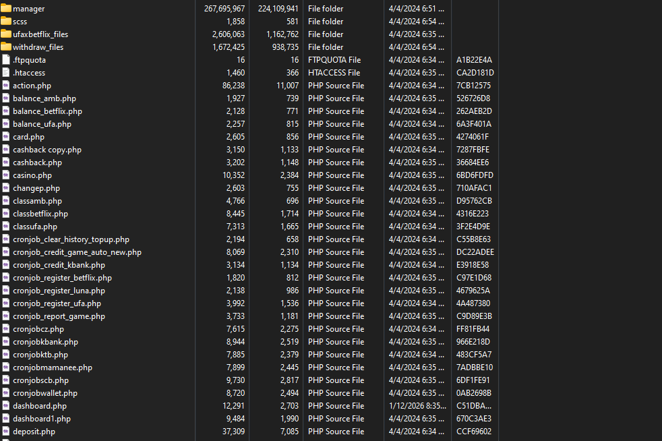
Task: Click the manager folder icon
Action: click(x=6, y=9)
